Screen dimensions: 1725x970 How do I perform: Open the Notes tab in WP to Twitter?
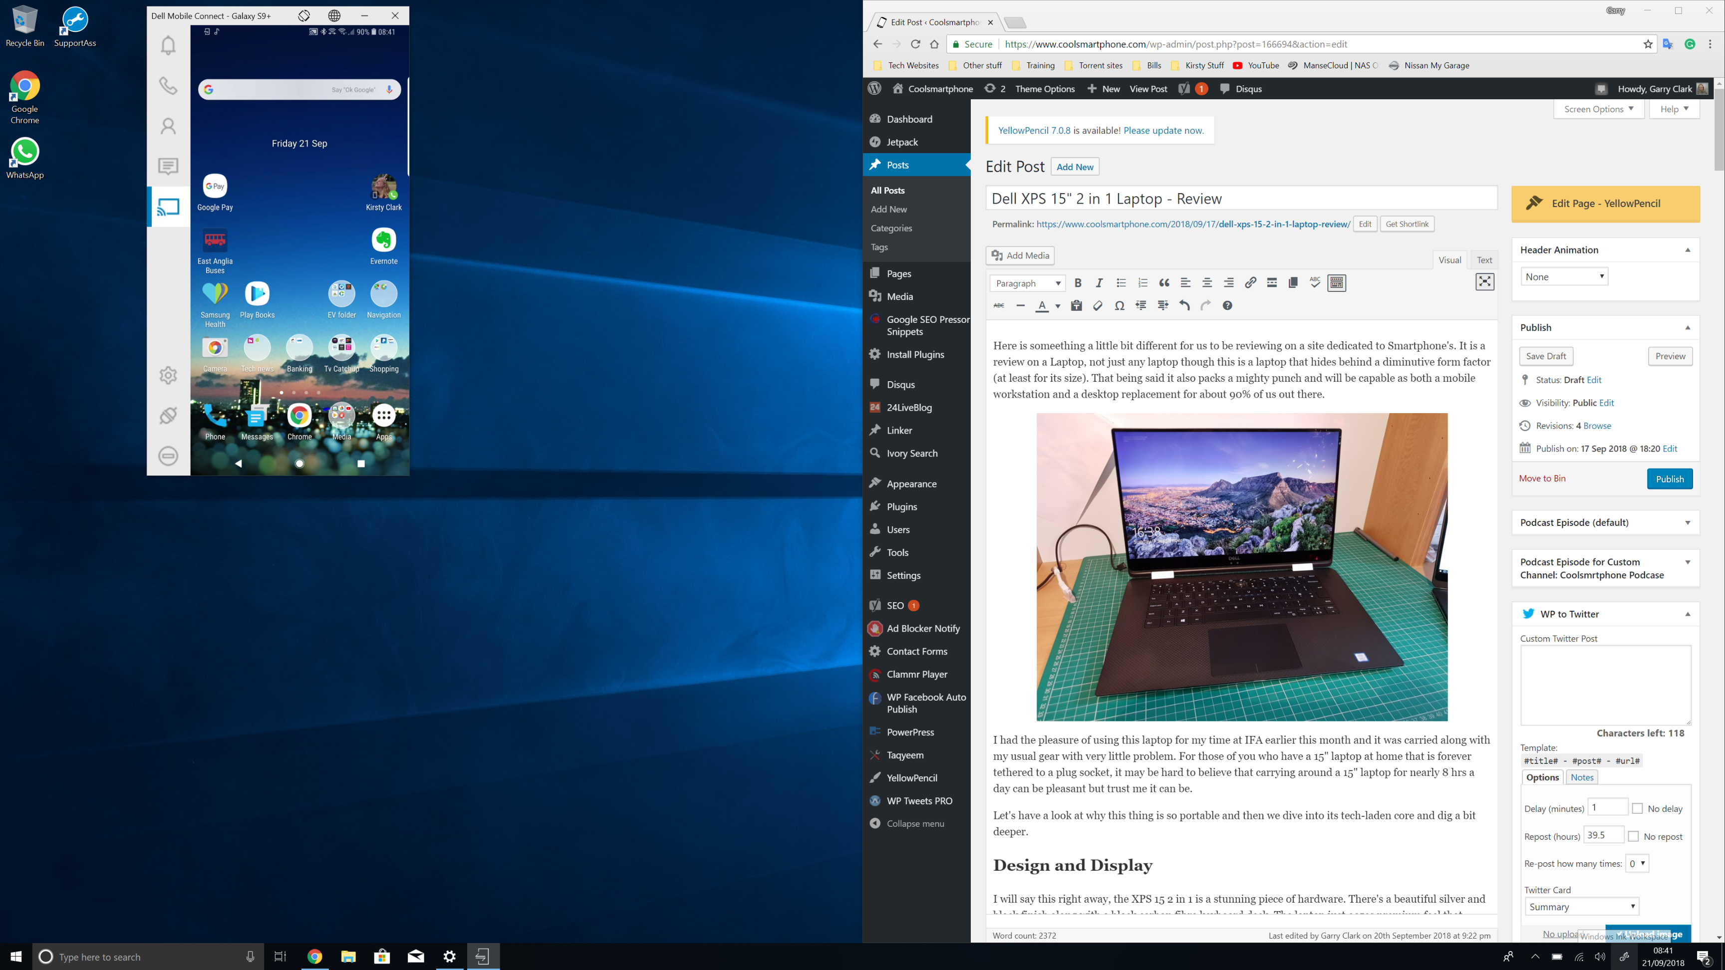point(1582,777)
